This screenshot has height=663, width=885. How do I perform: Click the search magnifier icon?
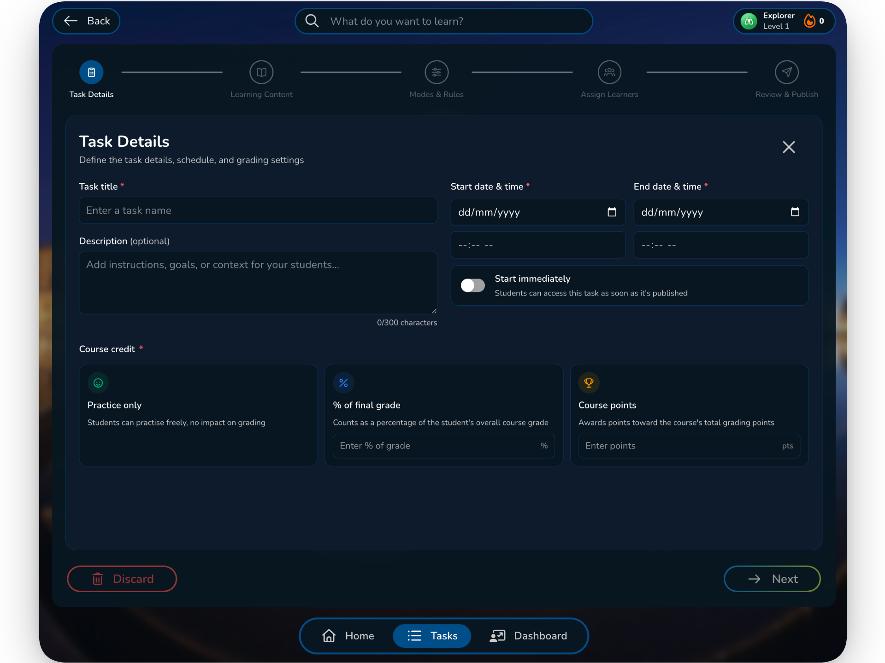312,21
